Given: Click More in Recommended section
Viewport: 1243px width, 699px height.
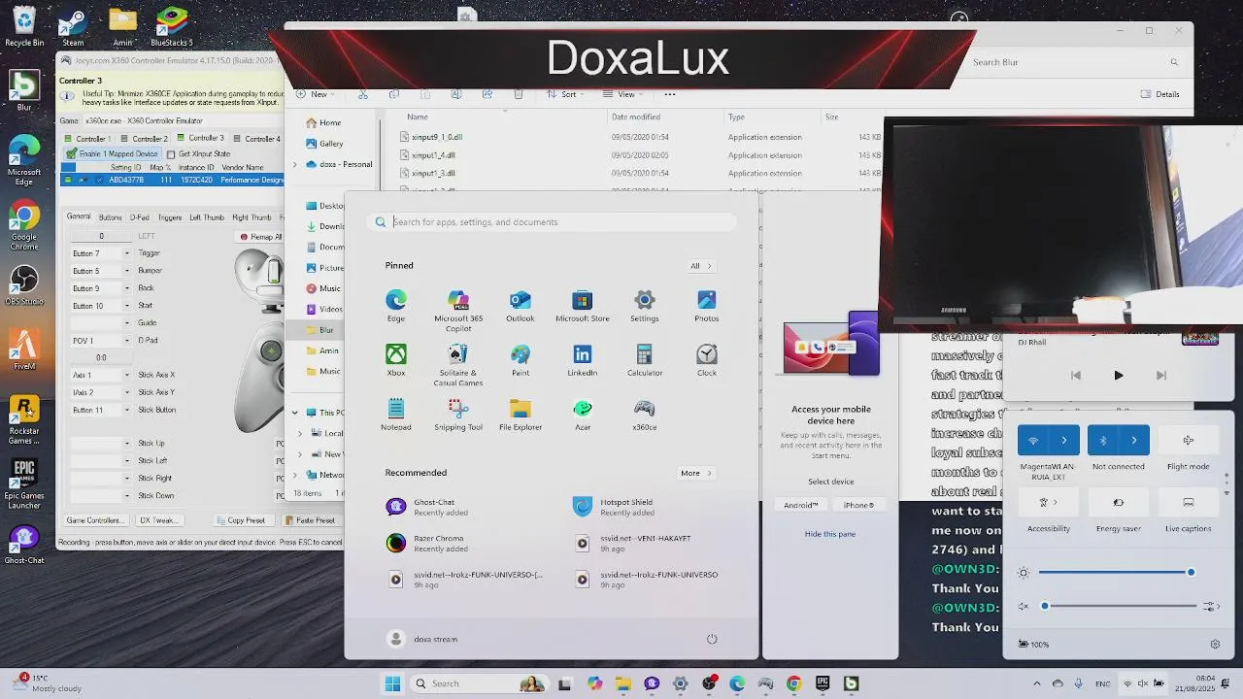Looking at the screenshot, I should [x=695, y=473].
